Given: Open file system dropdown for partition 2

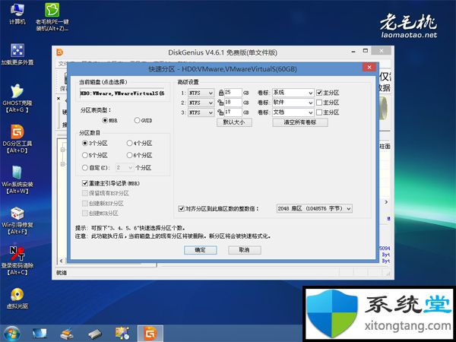Looking at the screenshot, I should click(201, 103).
